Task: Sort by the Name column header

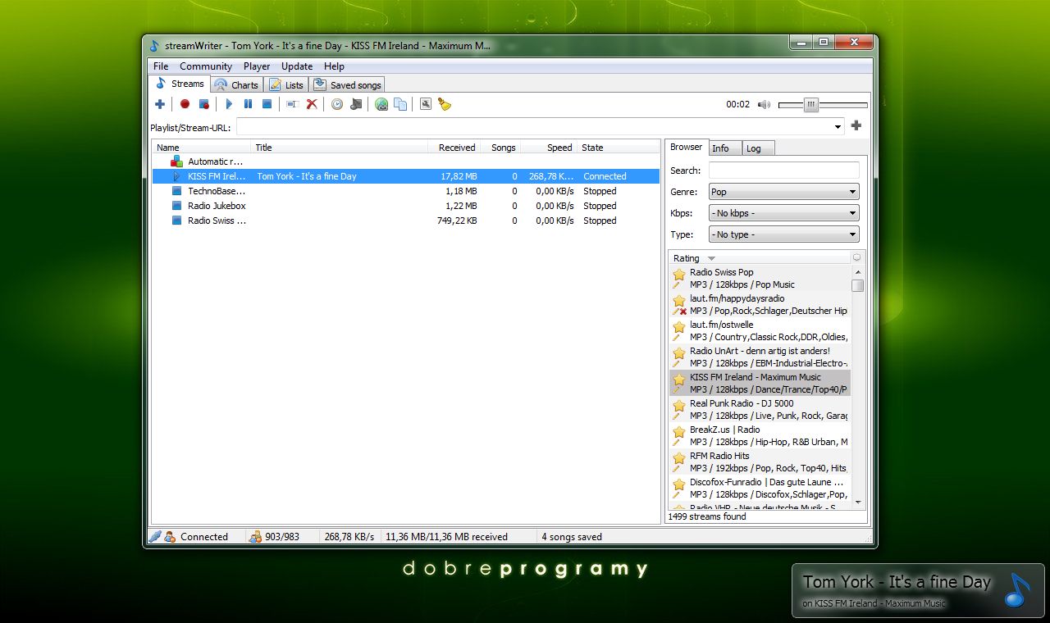Action: pos(202,148)
